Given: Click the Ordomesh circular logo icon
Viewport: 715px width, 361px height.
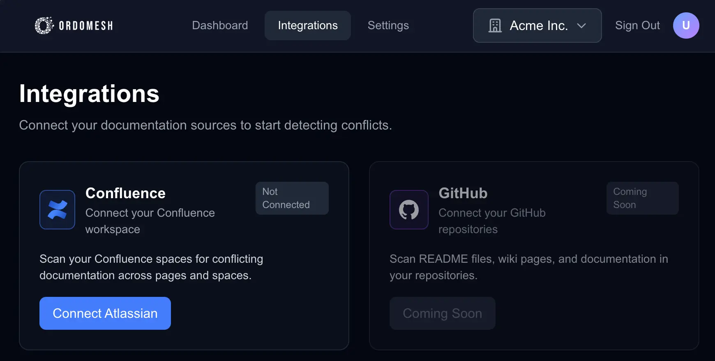Looking at the screenshot, I should click(44, 25).
